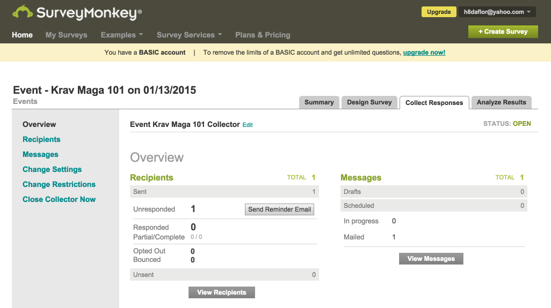Click the 'Scheduled' row in Messages
The height and width of the screenshot is (308, 551).
point(433,206)
